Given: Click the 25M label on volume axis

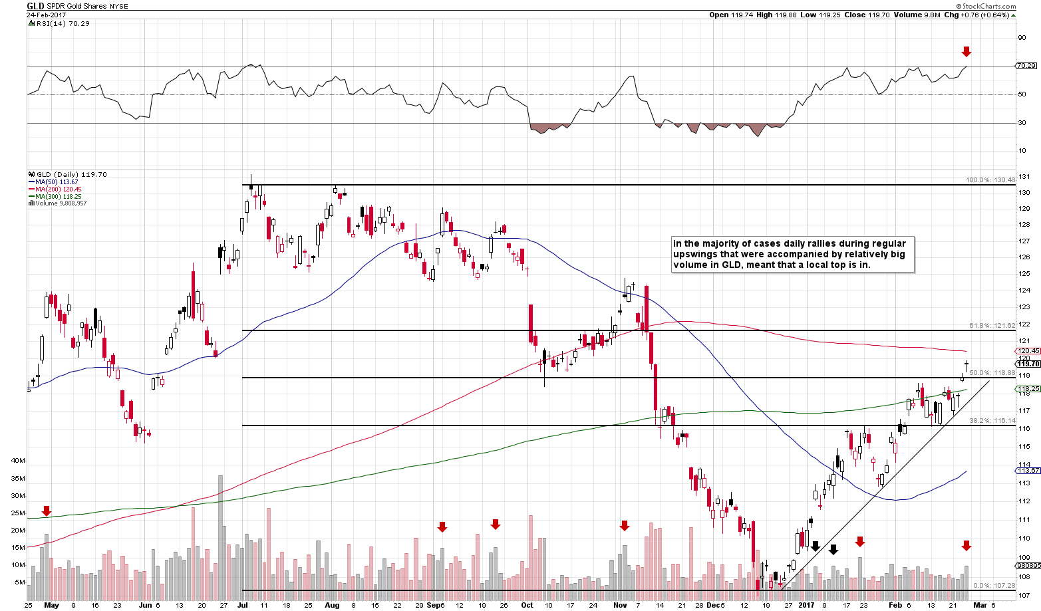Looking at the screenshot, I should 19,513.
